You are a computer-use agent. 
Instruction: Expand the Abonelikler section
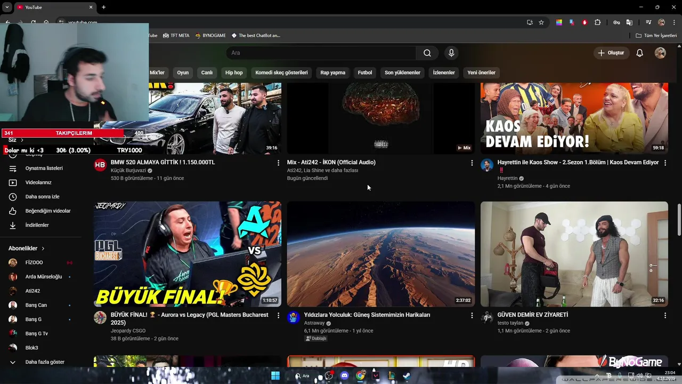coord(27,248)
